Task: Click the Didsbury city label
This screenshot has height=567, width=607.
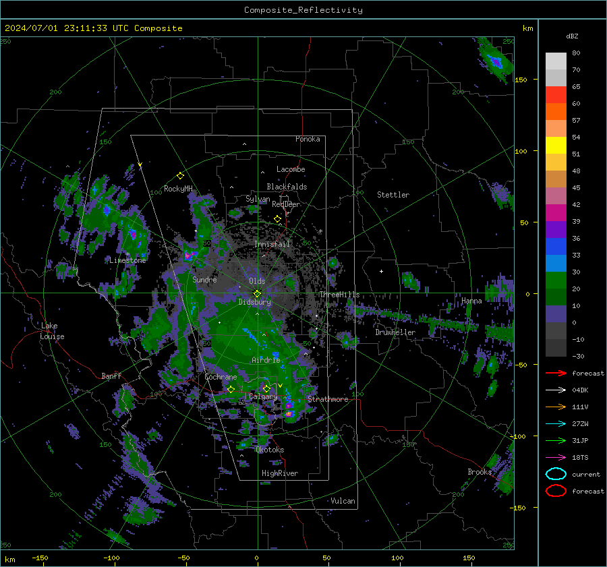Action: [255, 302]
